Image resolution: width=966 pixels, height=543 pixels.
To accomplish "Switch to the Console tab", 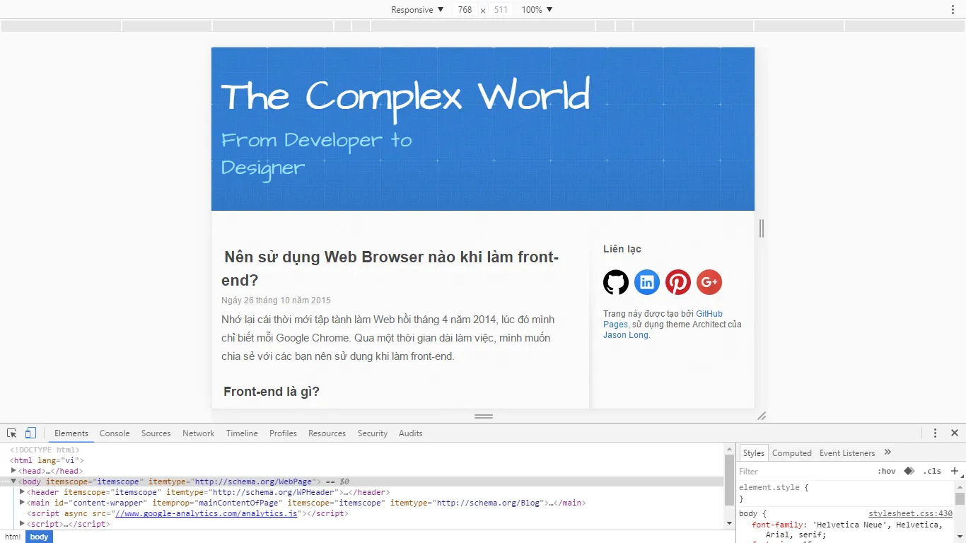I will [x=115, y=433].
